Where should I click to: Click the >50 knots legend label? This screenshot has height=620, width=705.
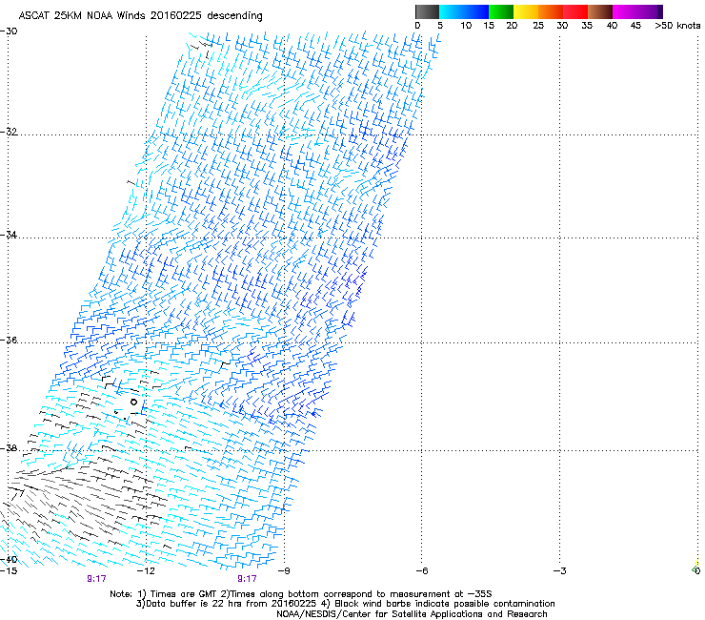tap(677, 26)
